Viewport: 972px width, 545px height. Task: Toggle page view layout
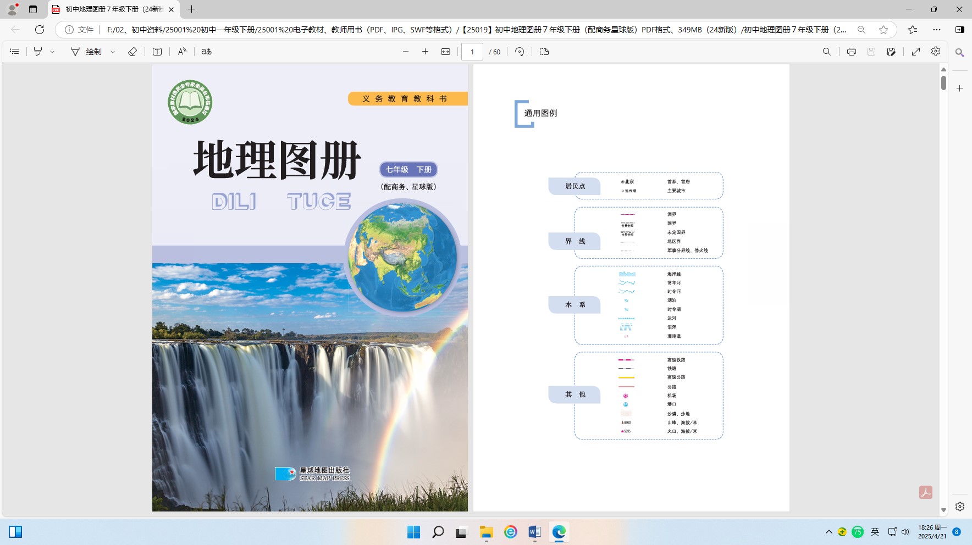pyautogui.click(x=544, y=52)
